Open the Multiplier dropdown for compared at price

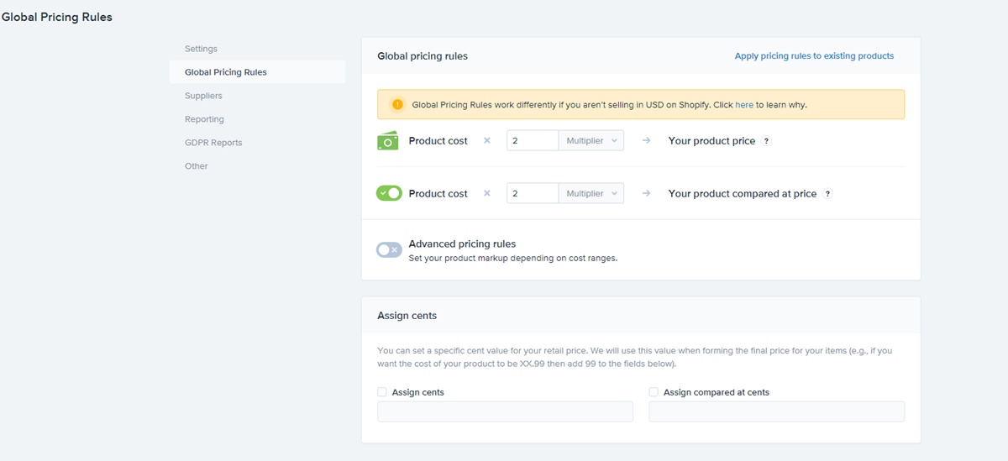(x=591, y=194)
